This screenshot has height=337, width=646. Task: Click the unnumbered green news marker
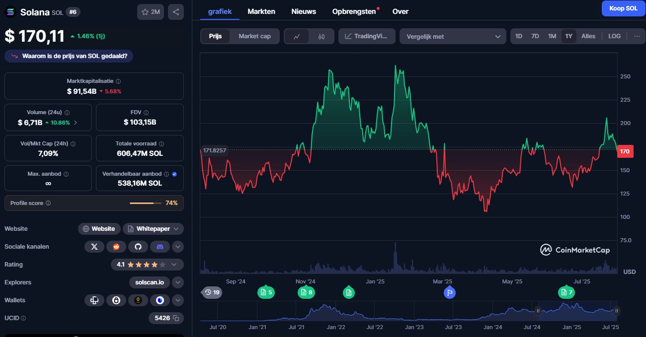[349, 292]
